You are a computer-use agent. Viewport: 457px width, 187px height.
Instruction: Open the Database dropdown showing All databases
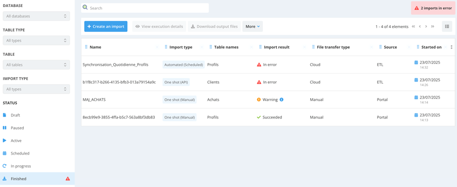pos(36,16)
